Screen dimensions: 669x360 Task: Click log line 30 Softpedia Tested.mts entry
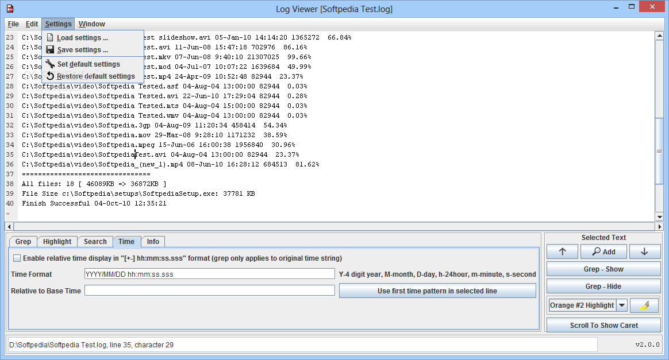click(x=164, y=106)
